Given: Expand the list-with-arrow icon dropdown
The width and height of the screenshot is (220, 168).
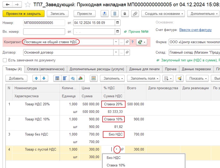Looking at the screenshot, I should point(168,78).
